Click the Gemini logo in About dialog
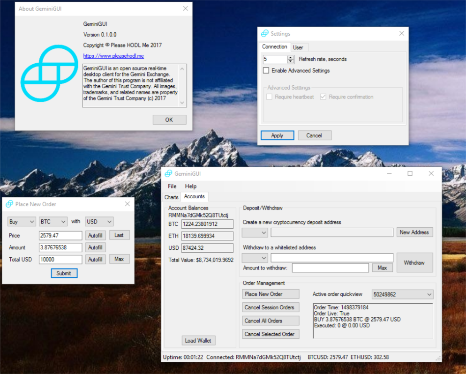 [49, 74]
